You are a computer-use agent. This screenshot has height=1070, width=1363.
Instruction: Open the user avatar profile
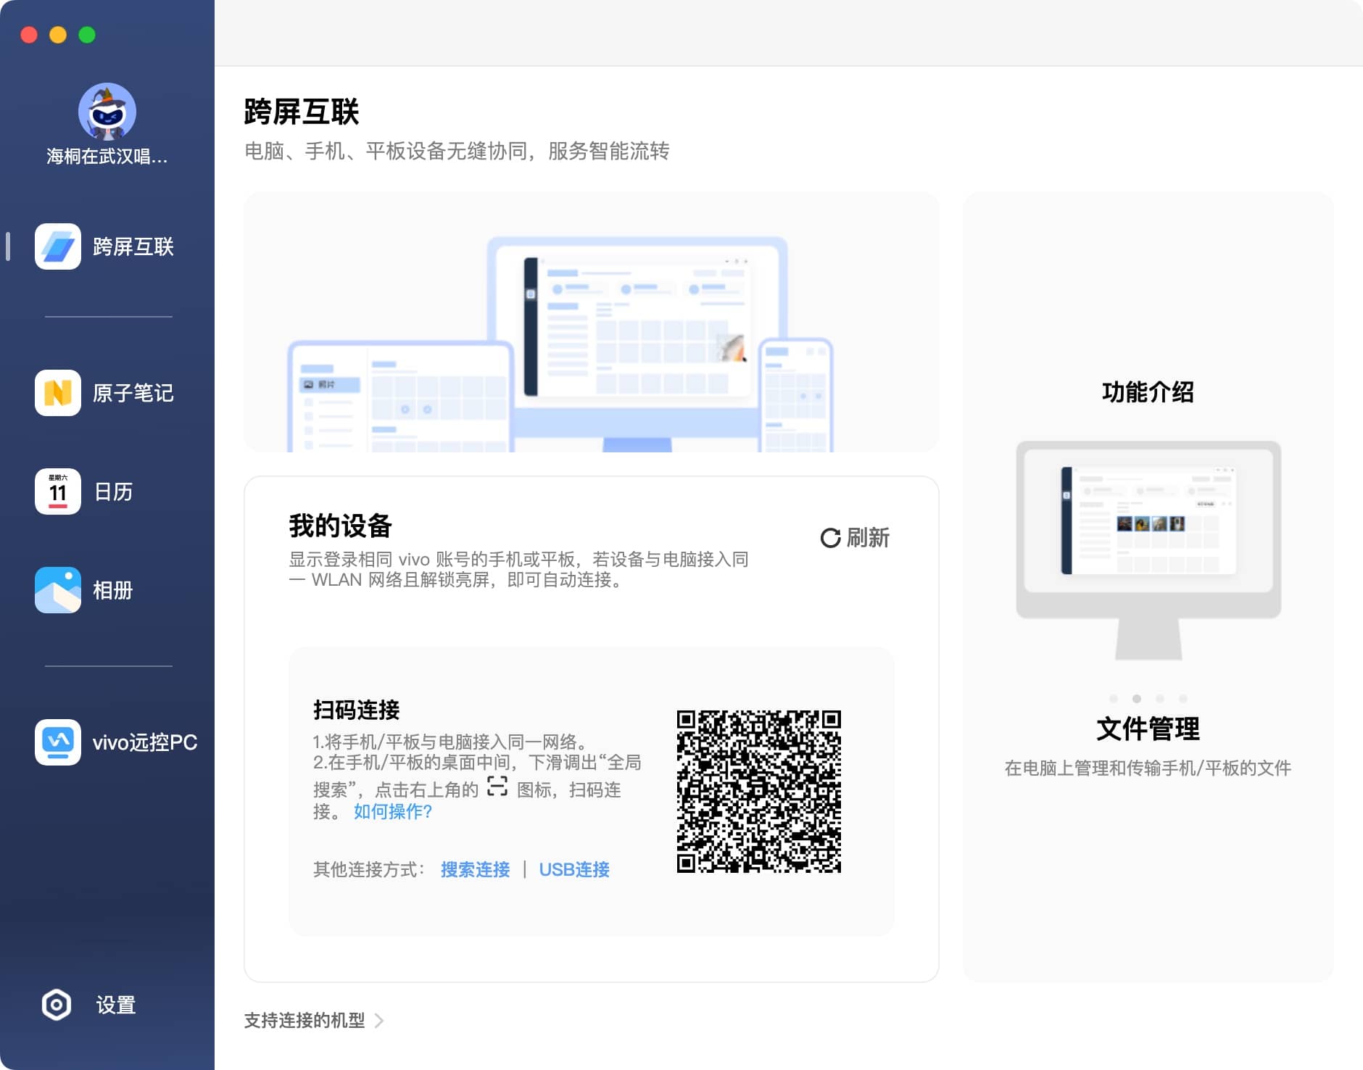107,111
